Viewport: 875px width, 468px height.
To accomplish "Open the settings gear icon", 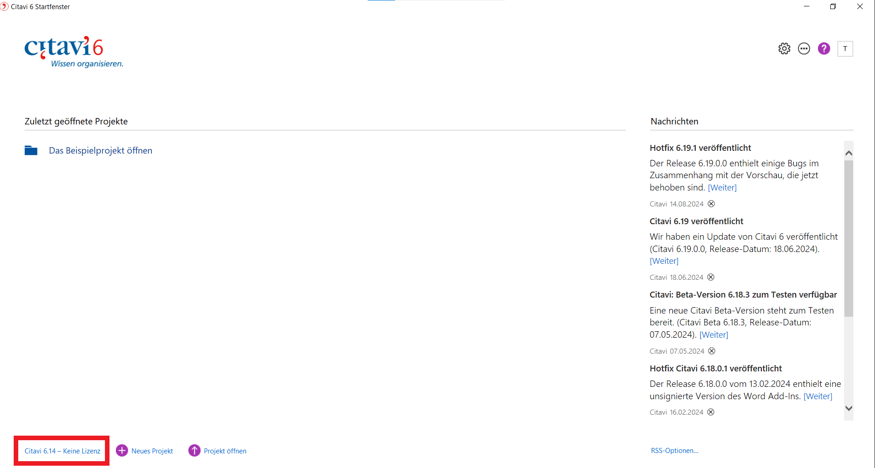I will click(784, 48).
